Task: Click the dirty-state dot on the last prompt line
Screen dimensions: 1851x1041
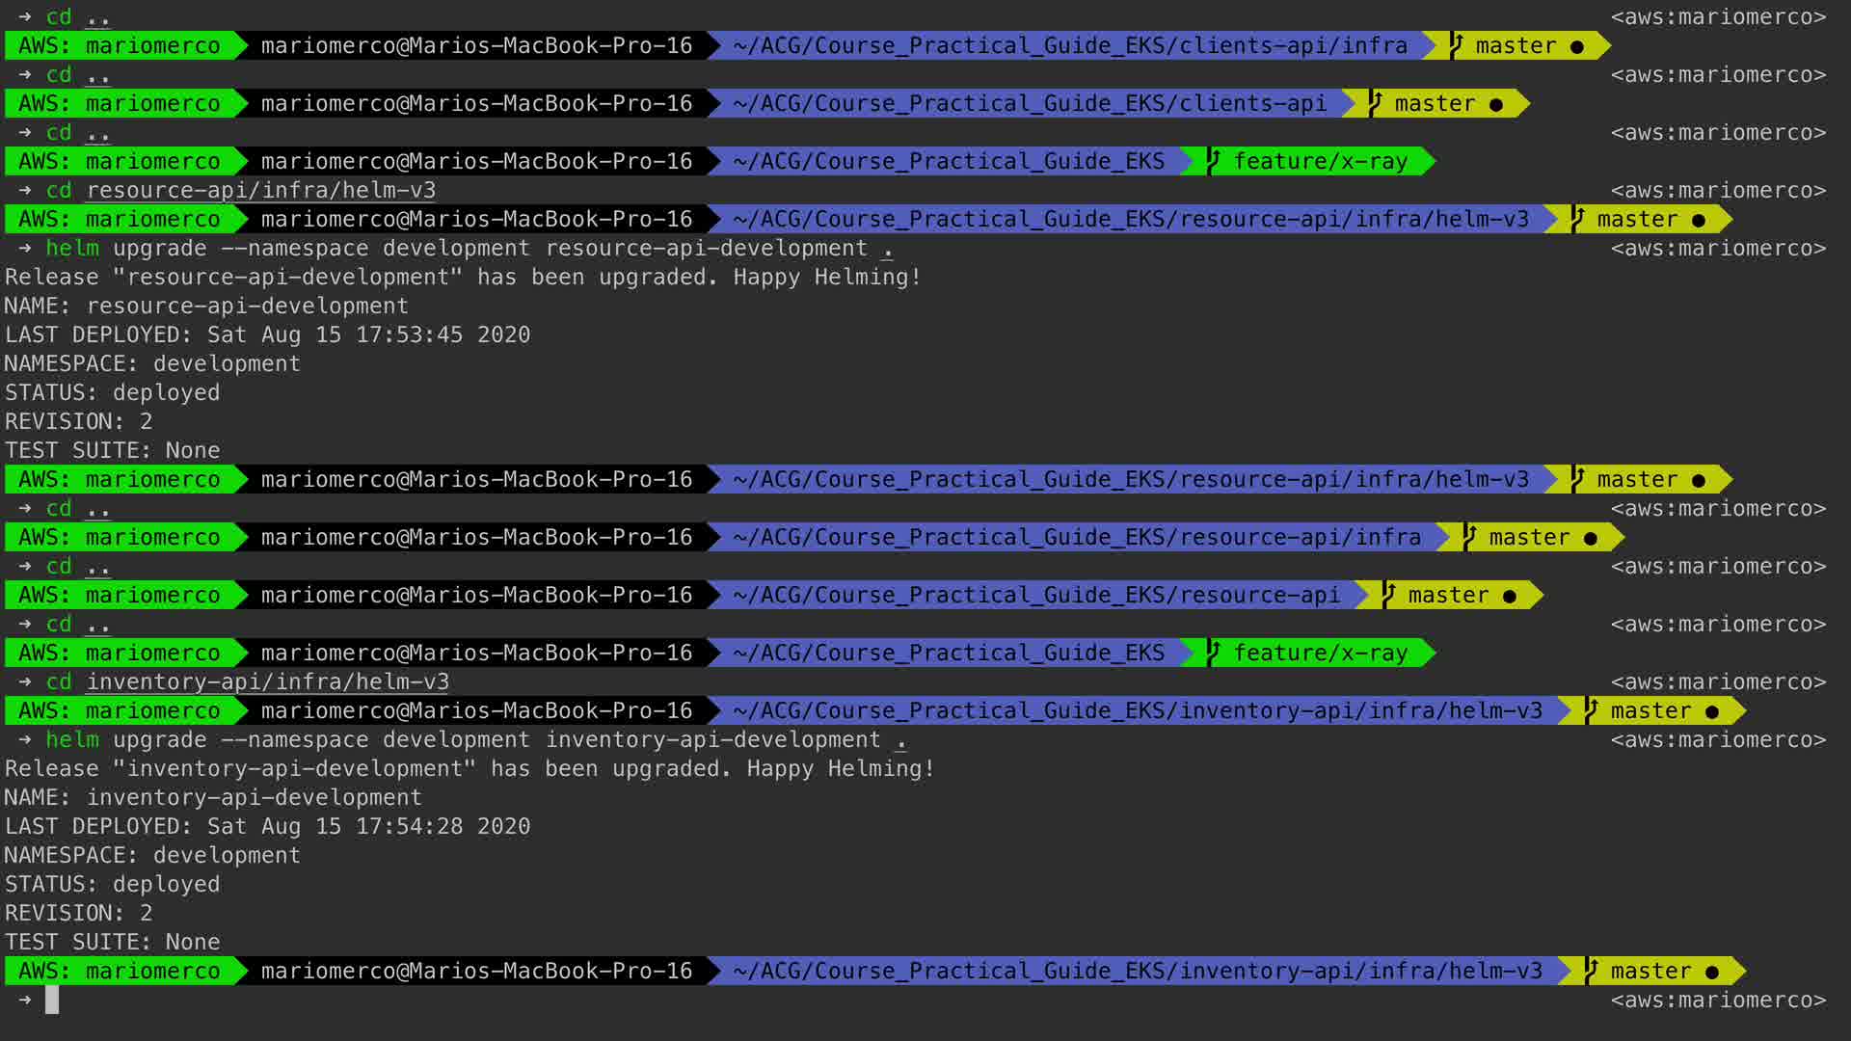Action: click(1712, 972)
